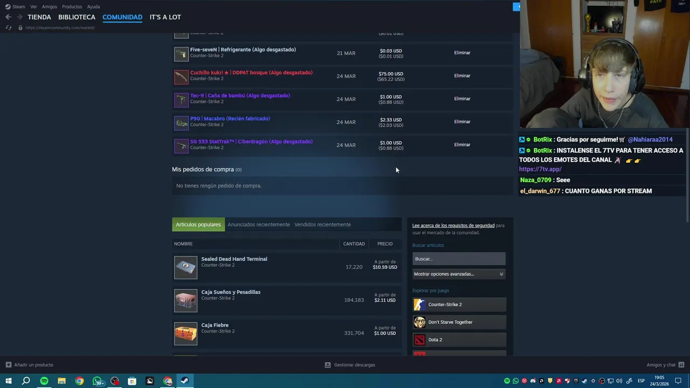The image size is (690, 388).
Task: Click the P90 Macabro item thumbnail
Action: point(181,123)
